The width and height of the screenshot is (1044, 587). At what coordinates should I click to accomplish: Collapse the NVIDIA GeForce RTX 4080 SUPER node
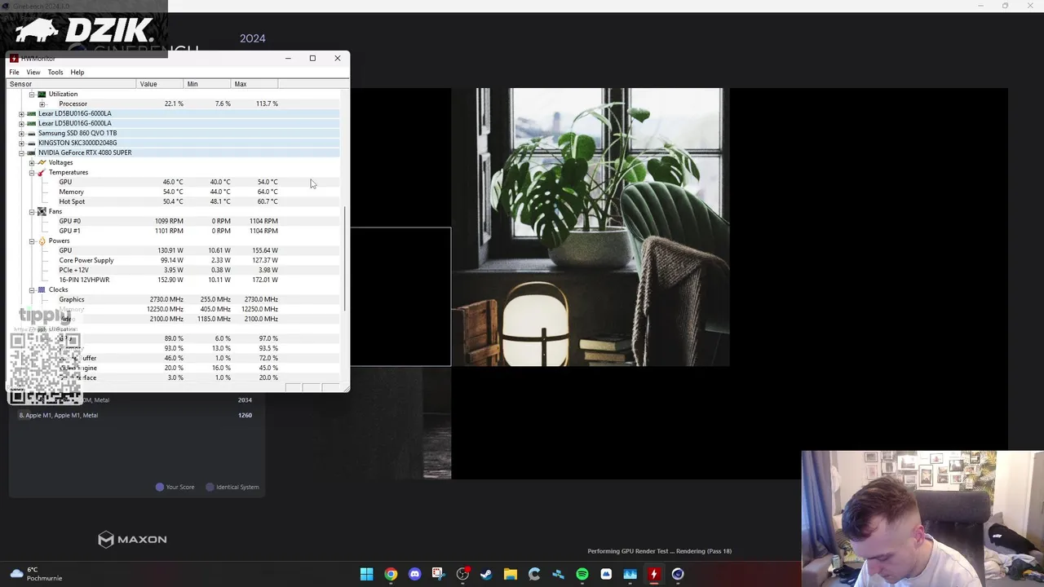click(21, 152)
